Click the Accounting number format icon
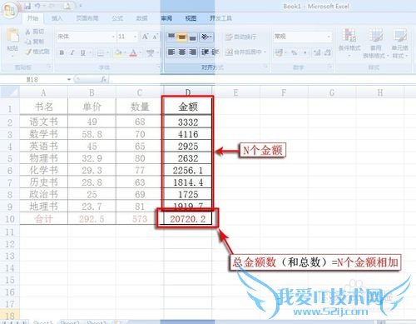The image size is (416, 324). click(x=279, y=52)
